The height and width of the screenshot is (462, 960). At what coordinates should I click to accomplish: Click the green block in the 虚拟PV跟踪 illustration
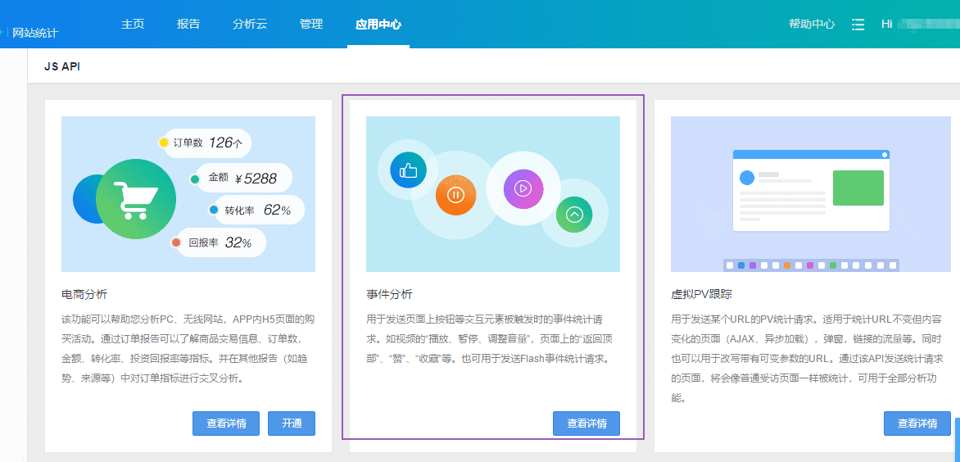858,188
